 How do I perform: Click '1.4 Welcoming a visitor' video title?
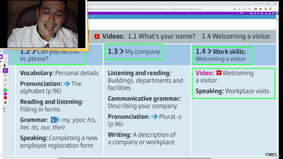click(236, 36)
